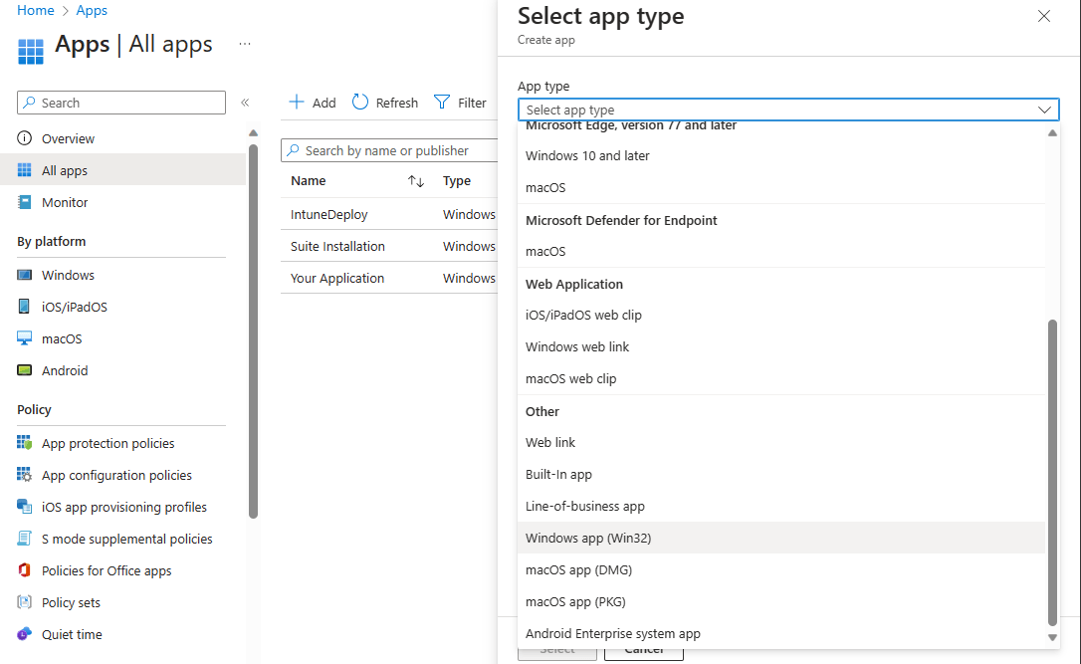1081x664 pixels.
Task: Click the App protection policies icon
Action: coord(24,443)
